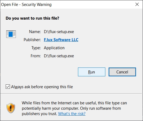The image size is (143, 121).
Task: Click the Always ask before opening label
Action: click(x=42, y=87)
